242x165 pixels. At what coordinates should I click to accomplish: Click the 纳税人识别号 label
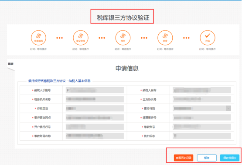[x=42, y=90]
